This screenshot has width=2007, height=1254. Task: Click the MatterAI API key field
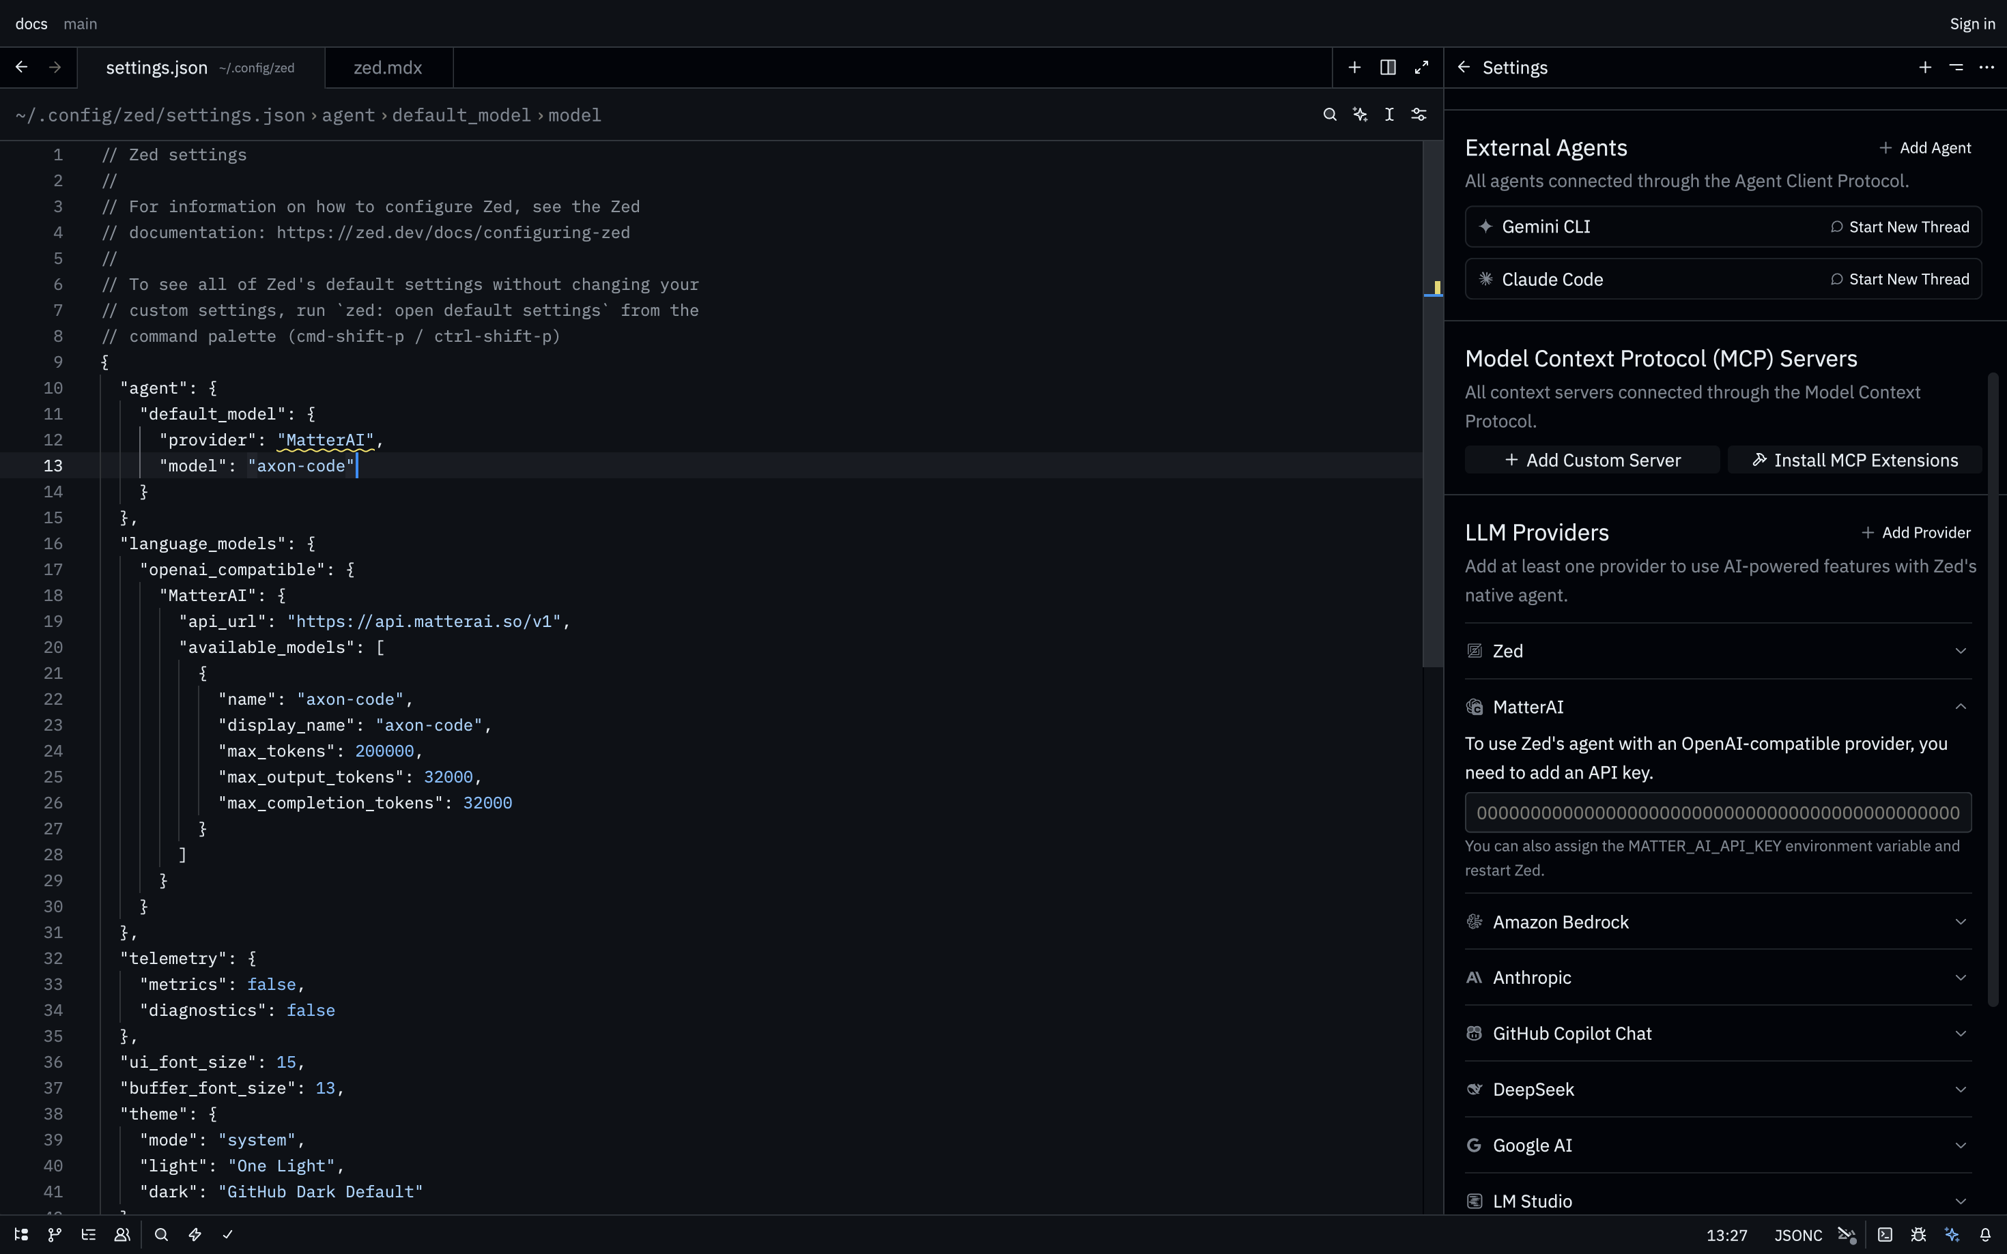point(1718,813)
